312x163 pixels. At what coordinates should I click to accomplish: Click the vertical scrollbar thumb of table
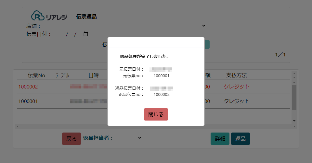(x=294, y=97)
